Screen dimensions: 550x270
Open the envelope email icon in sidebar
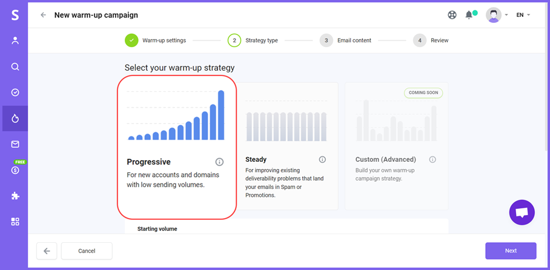(x=15, y=144)
